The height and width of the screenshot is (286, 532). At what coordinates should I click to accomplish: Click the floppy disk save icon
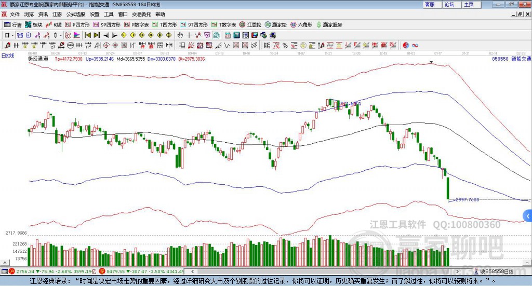click(x=255, y=35)
